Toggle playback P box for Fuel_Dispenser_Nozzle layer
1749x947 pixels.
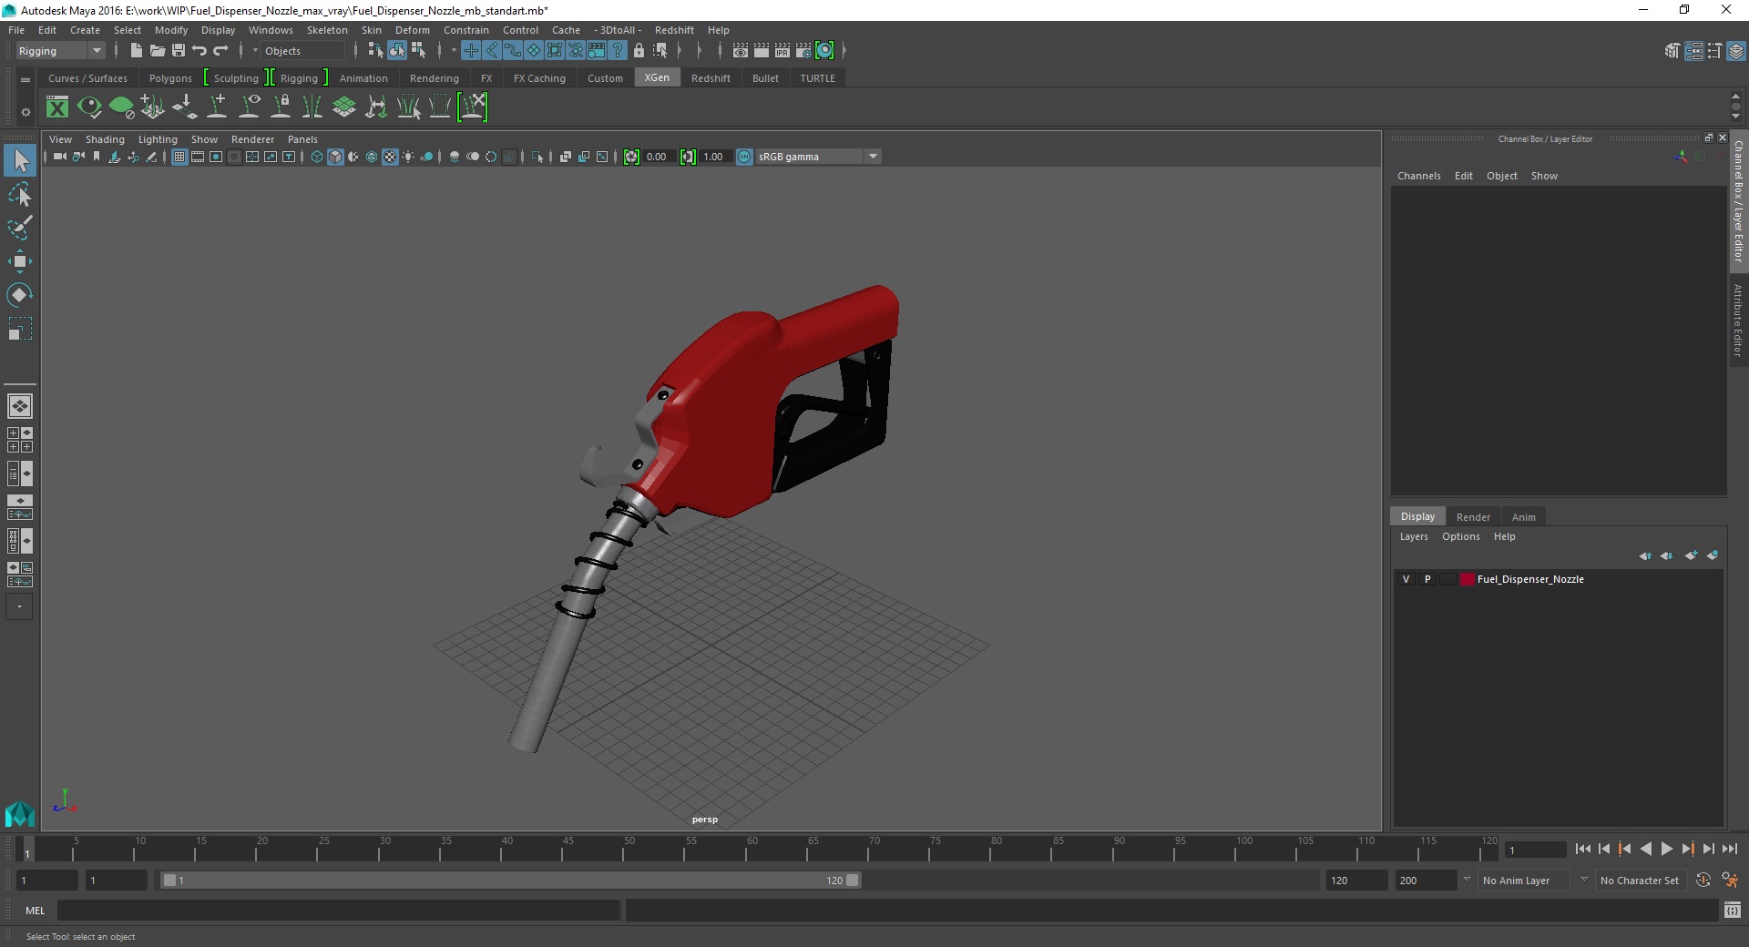point(1427,579)
